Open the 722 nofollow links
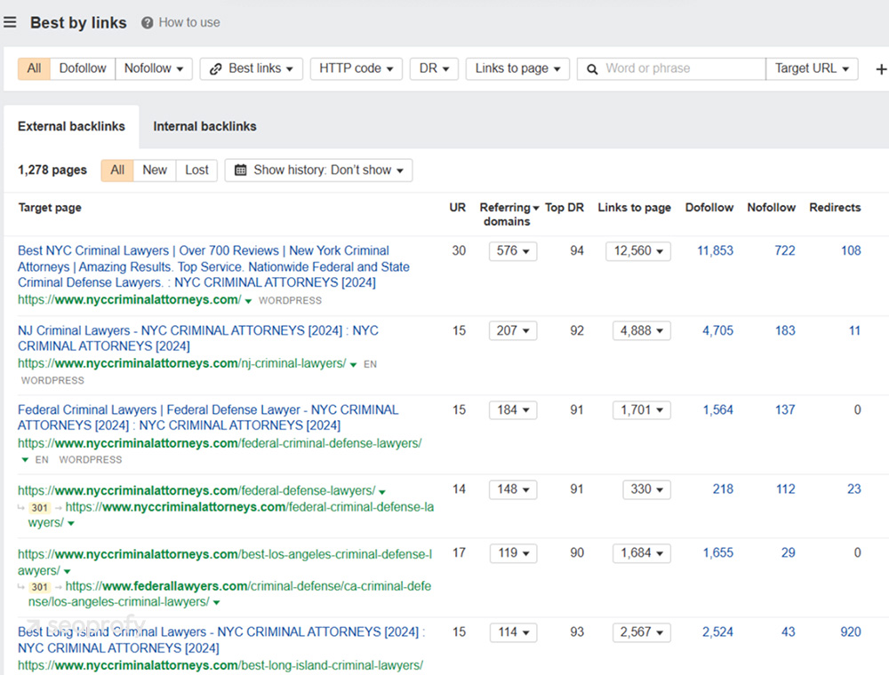 785,250
